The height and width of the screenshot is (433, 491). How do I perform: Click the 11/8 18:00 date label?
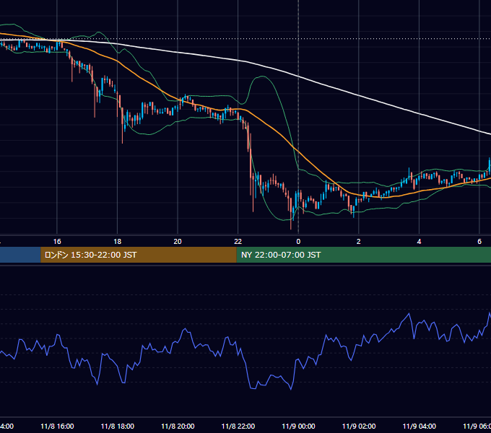118,427
